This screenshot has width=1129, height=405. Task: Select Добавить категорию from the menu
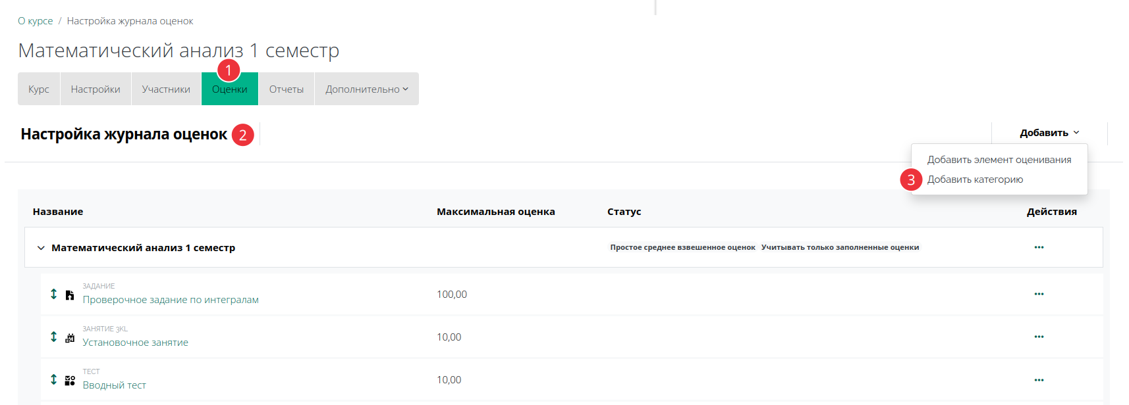[975, 179]
